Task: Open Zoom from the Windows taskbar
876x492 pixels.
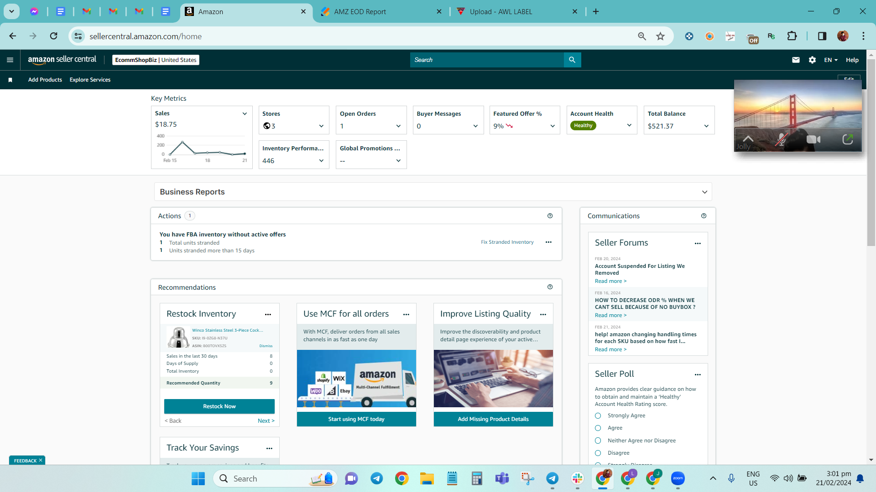Action: [x=678, y=478]
